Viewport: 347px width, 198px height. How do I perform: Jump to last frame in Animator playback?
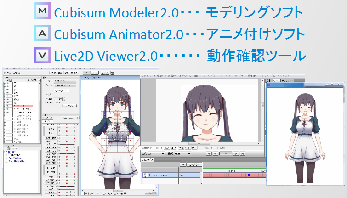pyautogui.click(x=243, y=153)
